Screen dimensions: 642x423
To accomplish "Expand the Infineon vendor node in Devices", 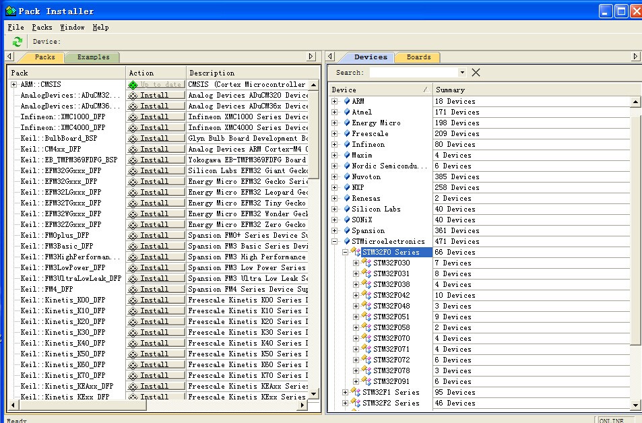I will pyautogui.click(x=335, y=144).
